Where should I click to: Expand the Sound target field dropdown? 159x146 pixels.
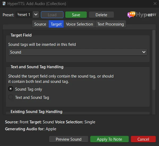point(144,52)
